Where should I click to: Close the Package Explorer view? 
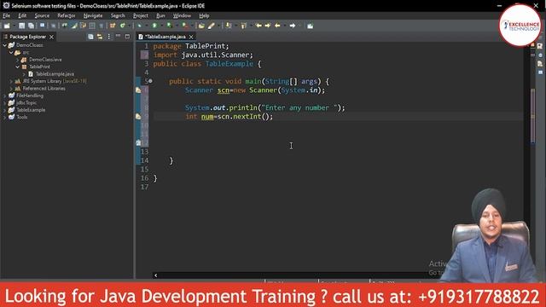[51, 37]
